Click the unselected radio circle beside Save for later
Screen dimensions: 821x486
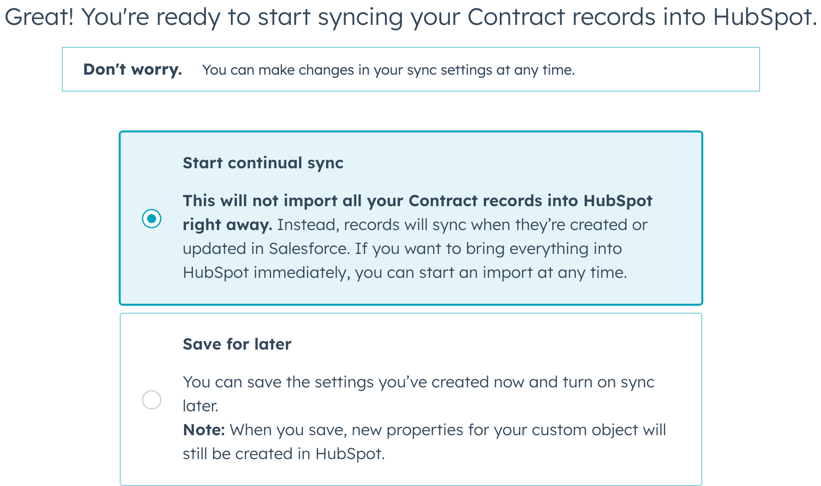[x=151, y=399]
